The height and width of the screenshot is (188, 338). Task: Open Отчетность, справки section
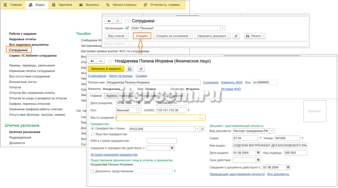pyautogui.click(x=162, y=5)
